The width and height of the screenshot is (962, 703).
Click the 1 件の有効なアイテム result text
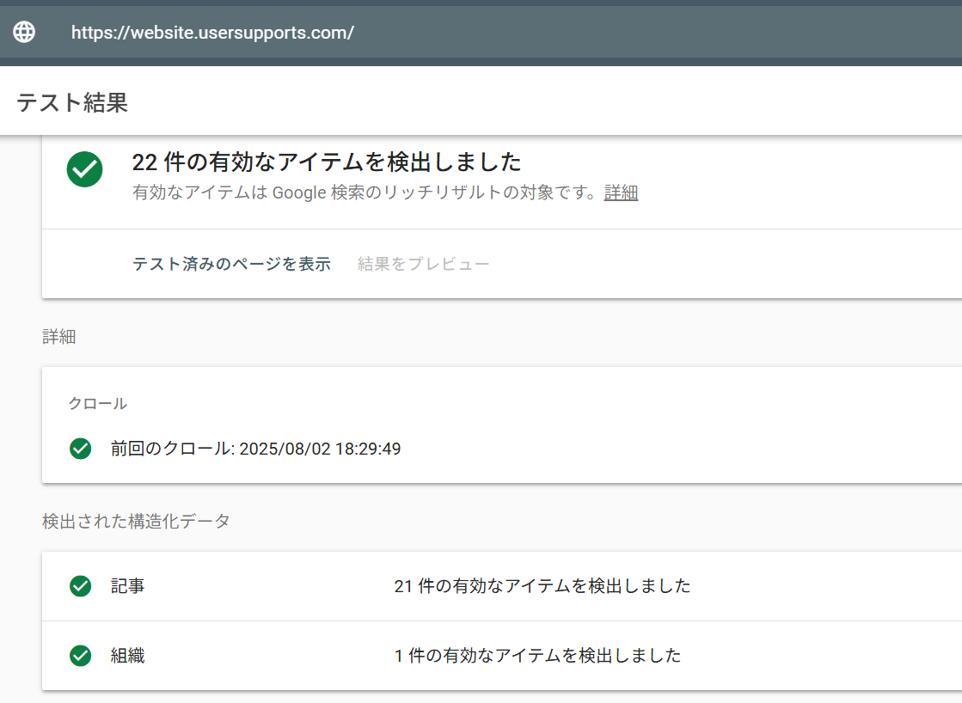click(x=537, y=656)
